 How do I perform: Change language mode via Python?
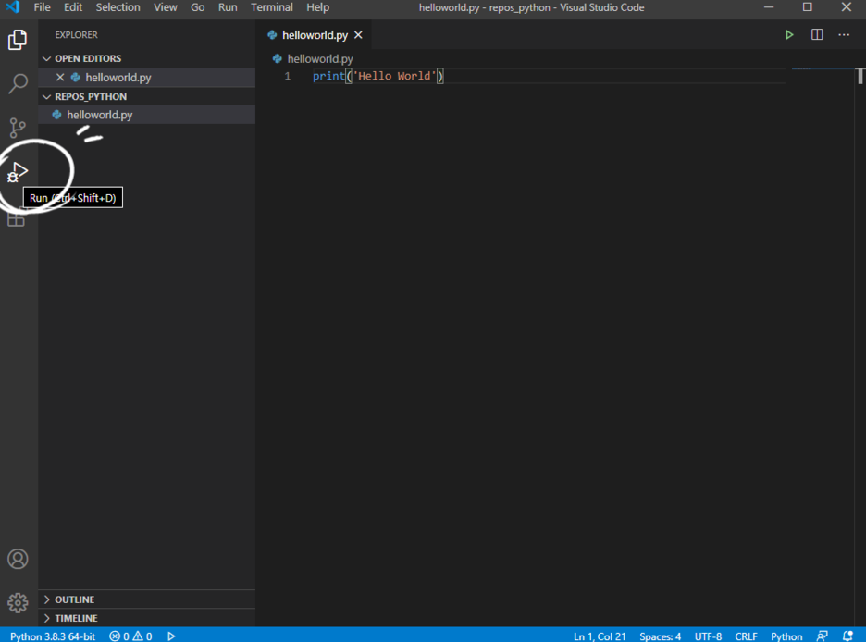[786, 636]
